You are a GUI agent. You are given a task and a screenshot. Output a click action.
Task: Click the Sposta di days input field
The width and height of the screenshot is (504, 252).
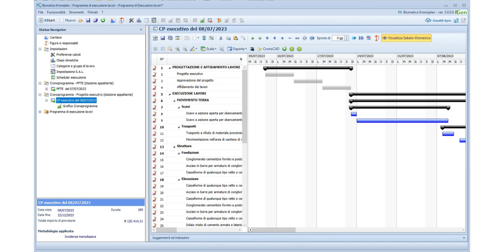[338, 38]
